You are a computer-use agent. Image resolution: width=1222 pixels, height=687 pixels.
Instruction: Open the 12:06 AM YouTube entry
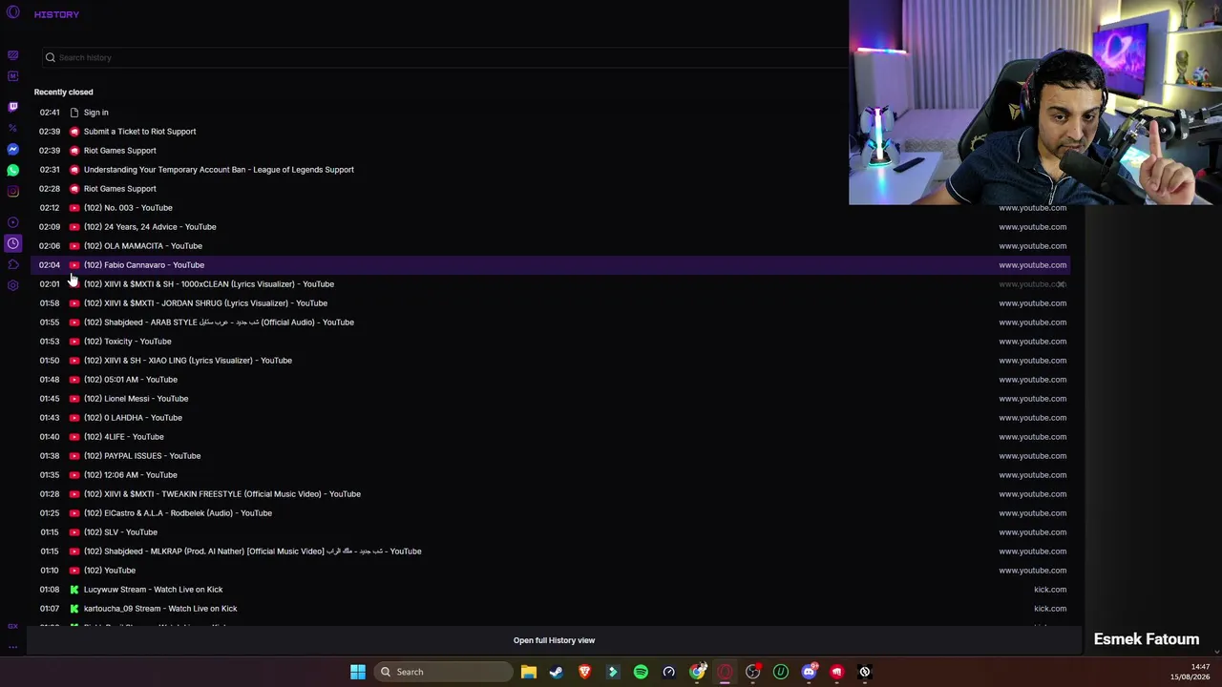[x=550, y=475]
